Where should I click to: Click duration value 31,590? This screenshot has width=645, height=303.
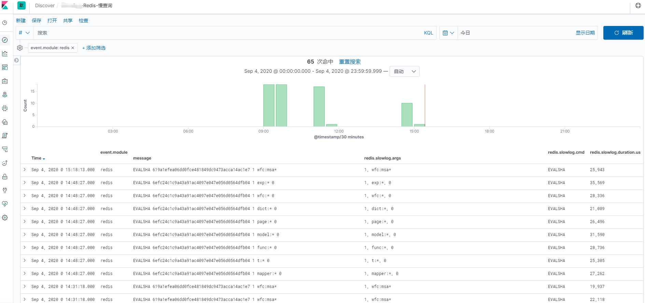(x=597, y=235)
